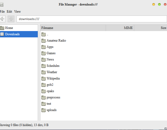The height and width of the screenshot is (130, 167).
Task: Select Downloads in the sidebar
Action: (19, 34)
